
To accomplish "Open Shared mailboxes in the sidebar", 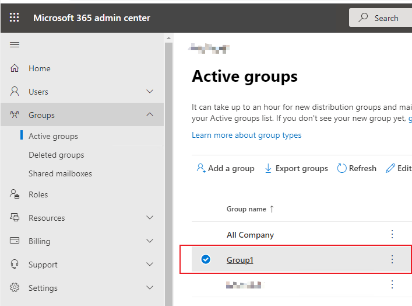I will (x=61, y=173).
